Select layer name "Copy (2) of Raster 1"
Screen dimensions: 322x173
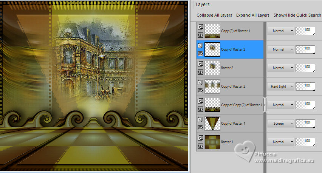(x=235, y=31)
